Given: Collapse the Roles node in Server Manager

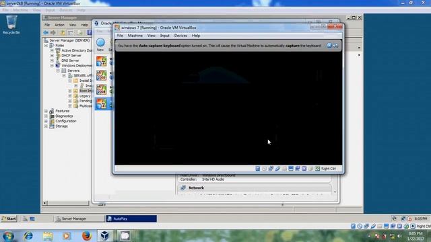Looking at the screenshot, I should pos(46,46).
